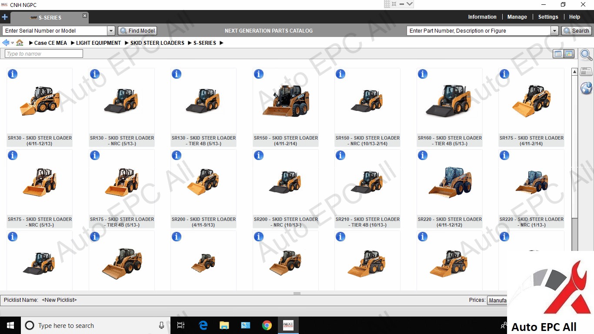Screen dimensions: 594x334
Task: Click the Search button
Action: click(576, 31)
